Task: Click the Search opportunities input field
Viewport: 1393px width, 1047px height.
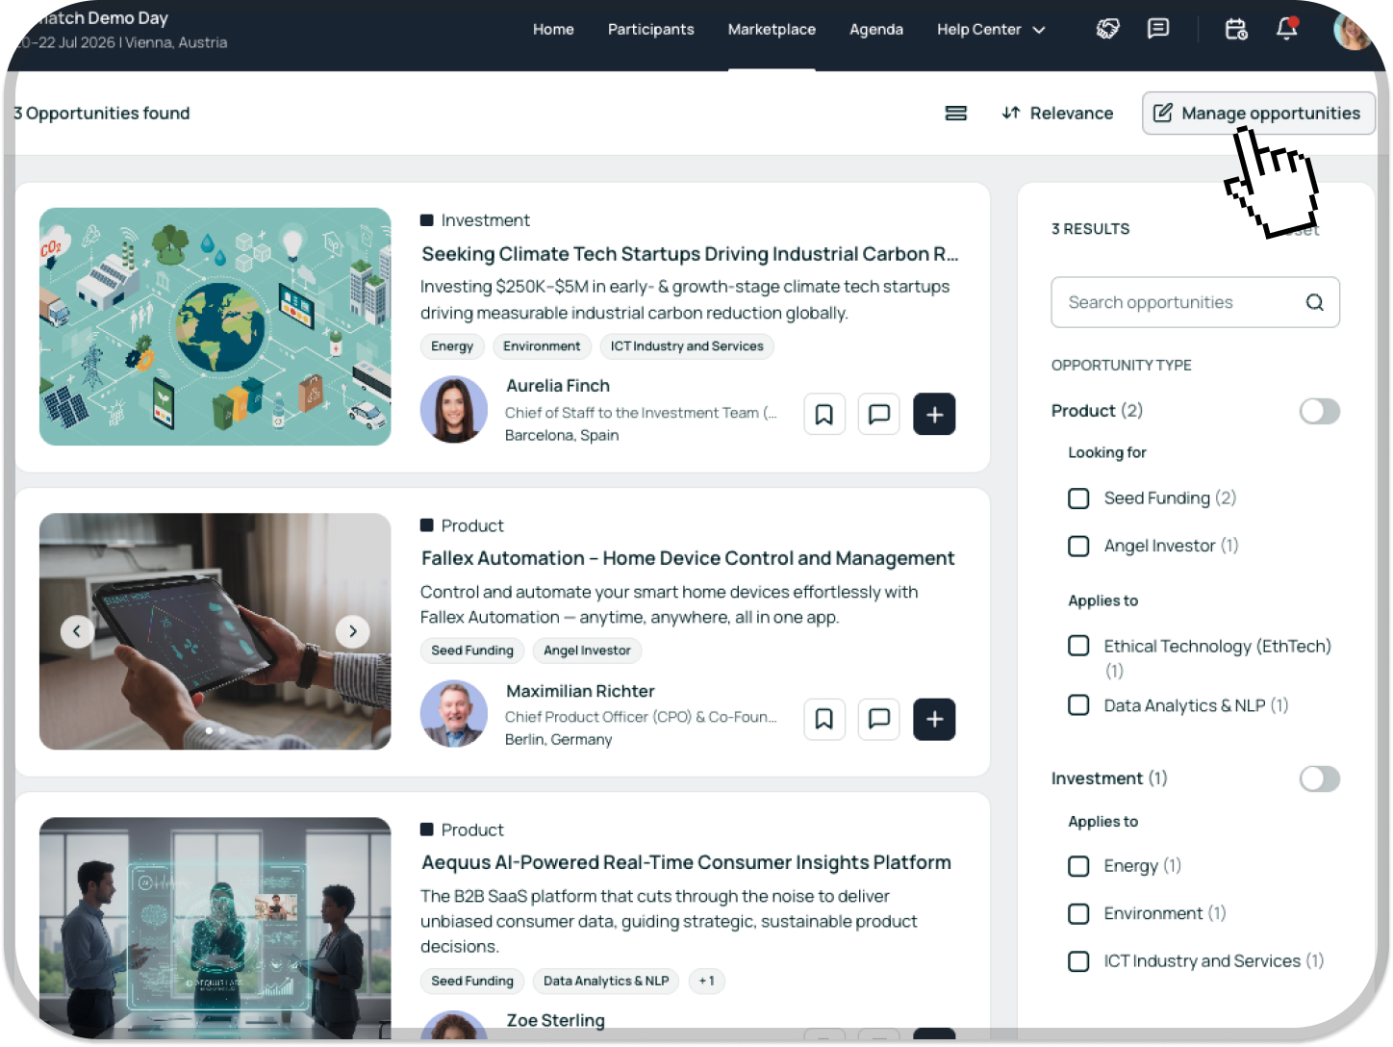Action: (x=1195, y=302)
